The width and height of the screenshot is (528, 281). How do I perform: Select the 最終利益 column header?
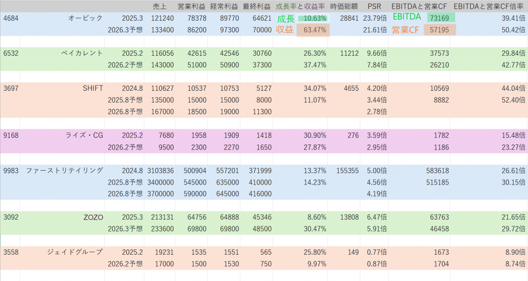point(257,6)
